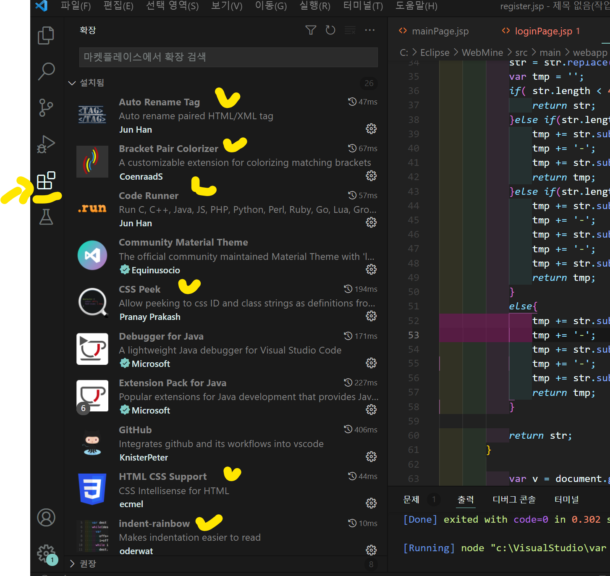The height and width of the screenshot is (576, 610).
Task: Open the Testing flask view
Action: click(46, 217)
